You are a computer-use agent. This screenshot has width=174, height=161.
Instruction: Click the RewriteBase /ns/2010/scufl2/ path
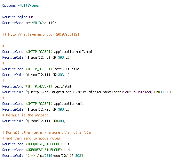tap(41, 23)
